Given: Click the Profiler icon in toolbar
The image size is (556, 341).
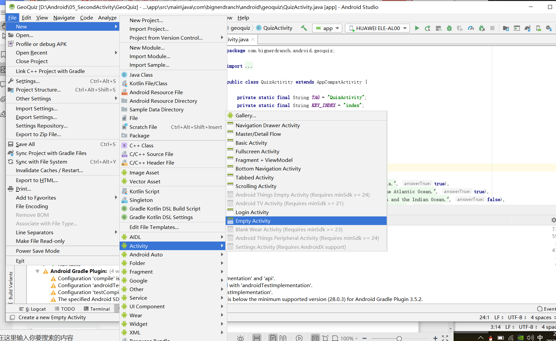Looking at the screenshot, I should click(x=471, y=28).
